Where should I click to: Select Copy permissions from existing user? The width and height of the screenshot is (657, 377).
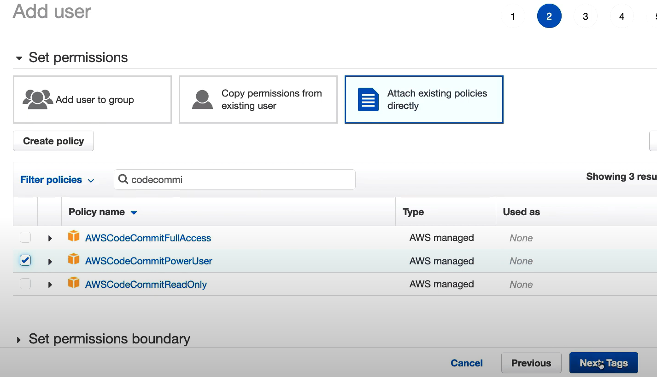click(258, 99)
